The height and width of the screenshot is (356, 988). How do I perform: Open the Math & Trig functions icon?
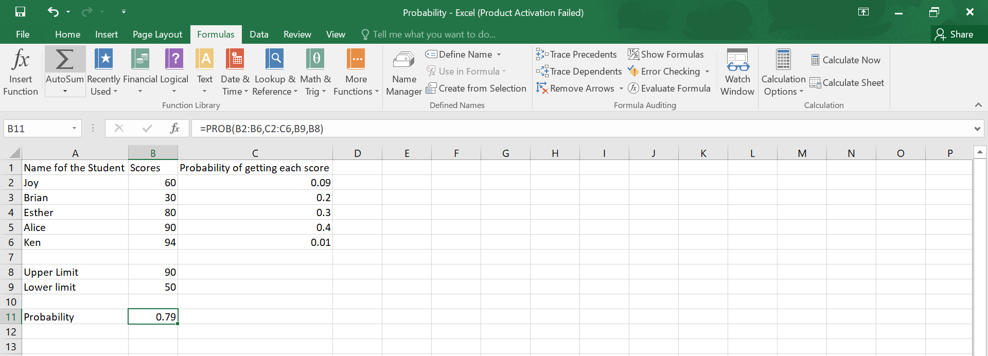point(315,59)
